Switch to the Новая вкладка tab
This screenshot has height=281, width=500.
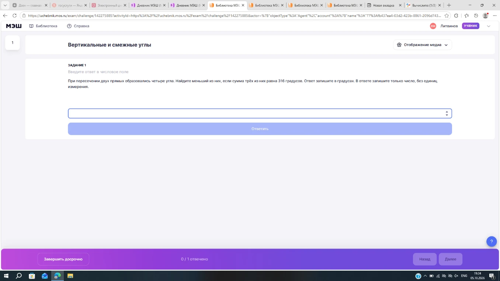(x=384, y=5)
